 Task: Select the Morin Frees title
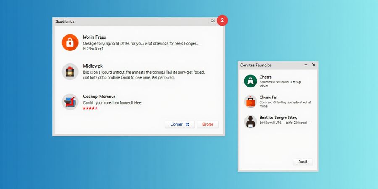click(x=94, y=37)
